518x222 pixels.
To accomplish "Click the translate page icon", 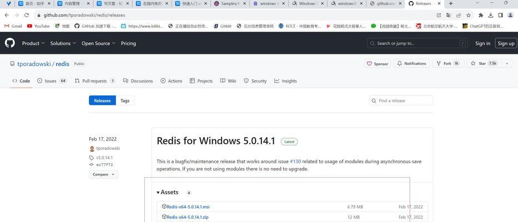I will (449, 15).
